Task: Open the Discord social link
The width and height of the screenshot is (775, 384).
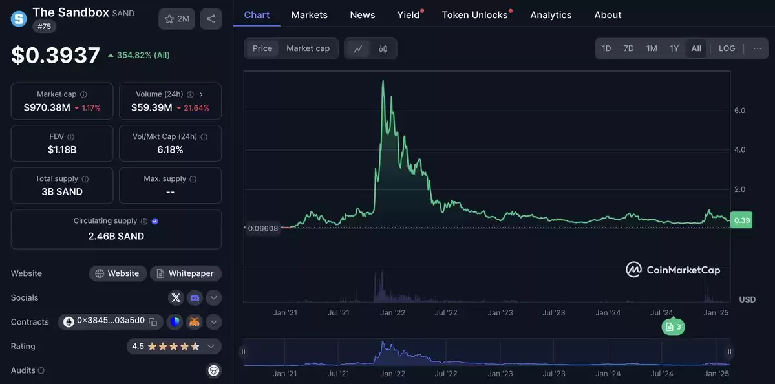Action: point(195,297)
